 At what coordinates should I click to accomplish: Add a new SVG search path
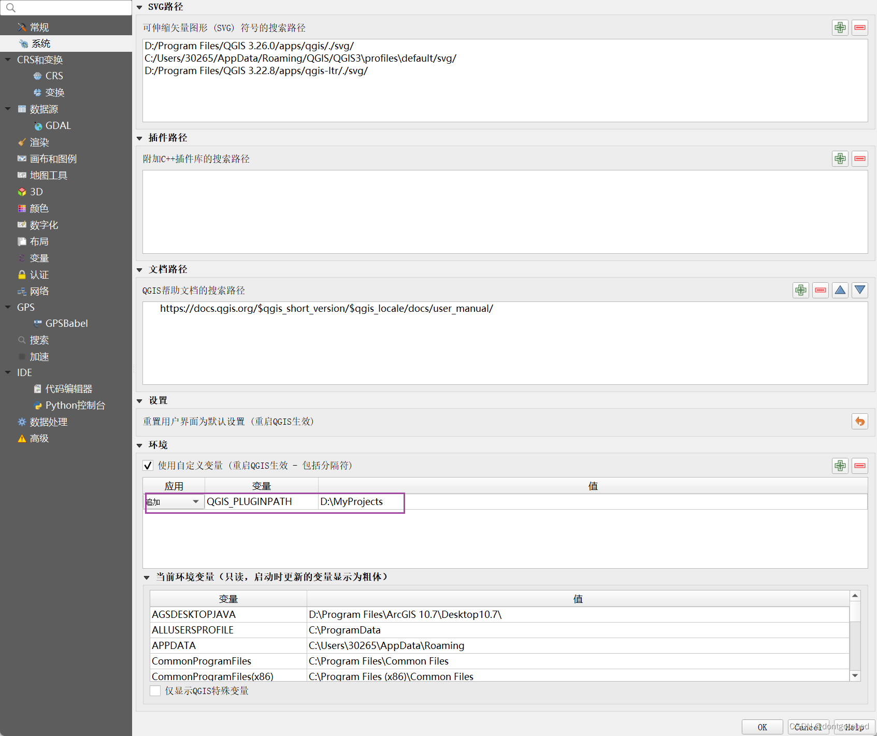[840, 27]
